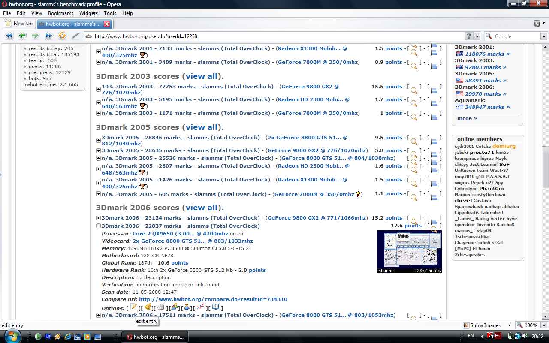Click the Google search magnifier icon
Viewport: 549px width, 343px height.
pyautogui.click(x=489, y=36)
